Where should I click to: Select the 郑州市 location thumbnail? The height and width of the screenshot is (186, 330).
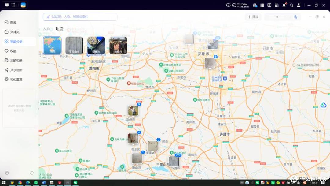click(x=96, y=46)
